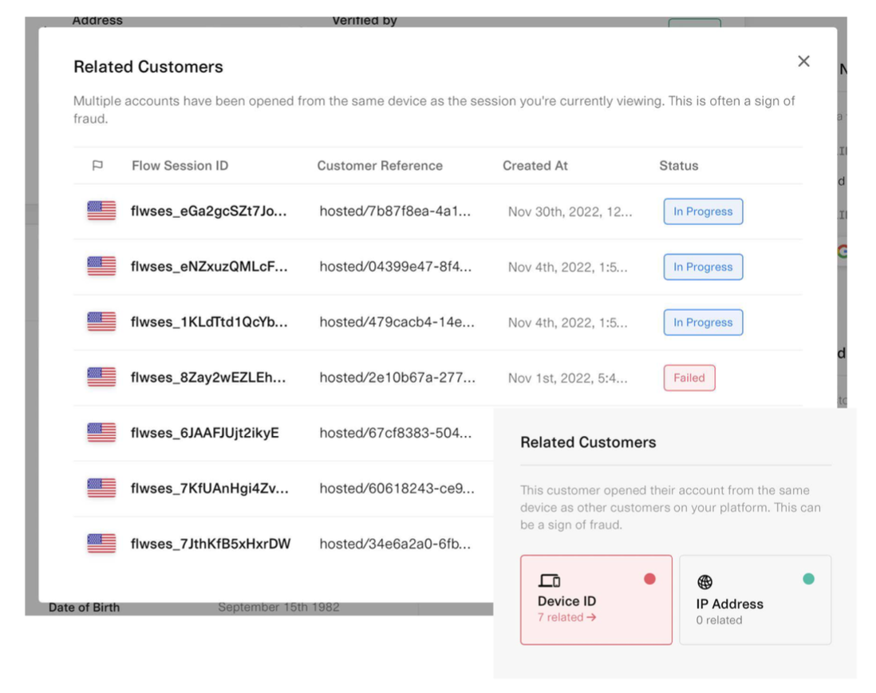Click the flag column header icon
The width and height of the screenshot is (876, 693).
pyautogui.click(x=97, y=166)
